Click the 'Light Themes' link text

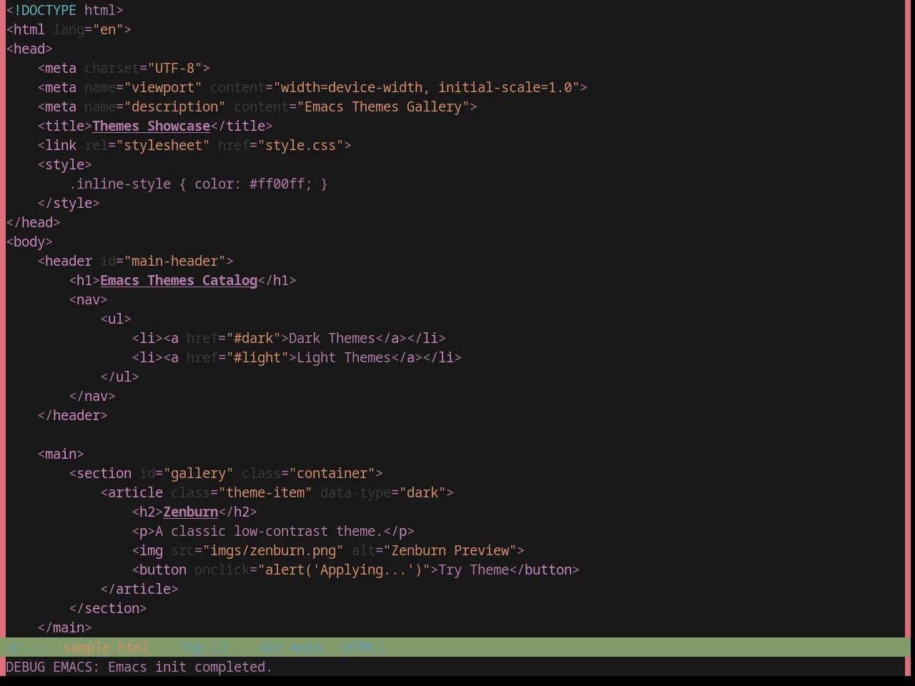pos(344,357)
